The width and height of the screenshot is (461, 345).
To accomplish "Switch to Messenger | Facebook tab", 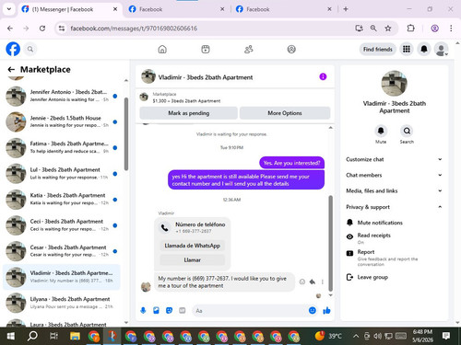I will 69,9.
